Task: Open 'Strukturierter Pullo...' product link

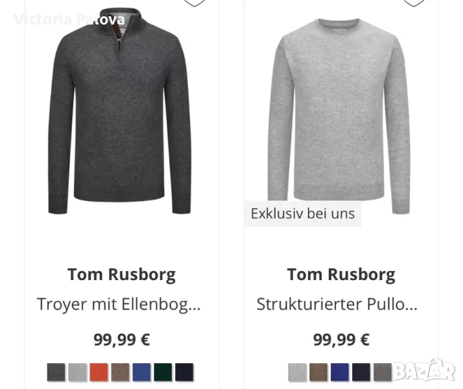Action: [337, 304]
